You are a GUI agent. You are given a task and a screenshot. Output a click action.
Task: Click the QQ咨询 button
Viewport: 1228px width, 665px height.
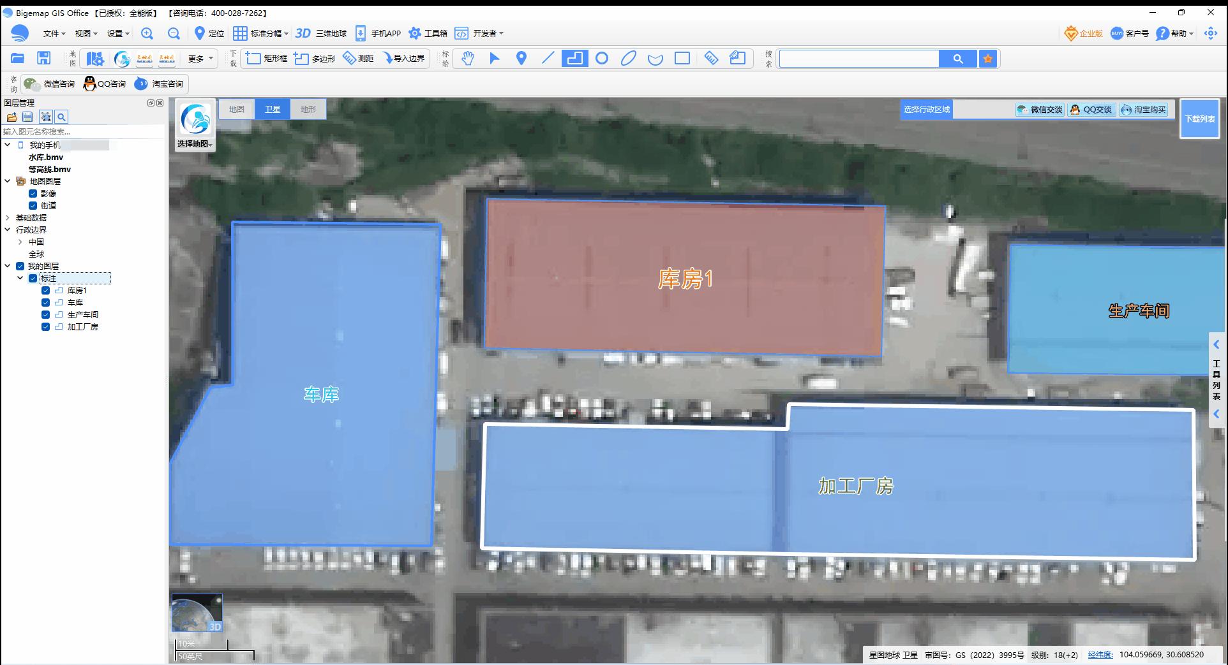[x=104, y=84]
